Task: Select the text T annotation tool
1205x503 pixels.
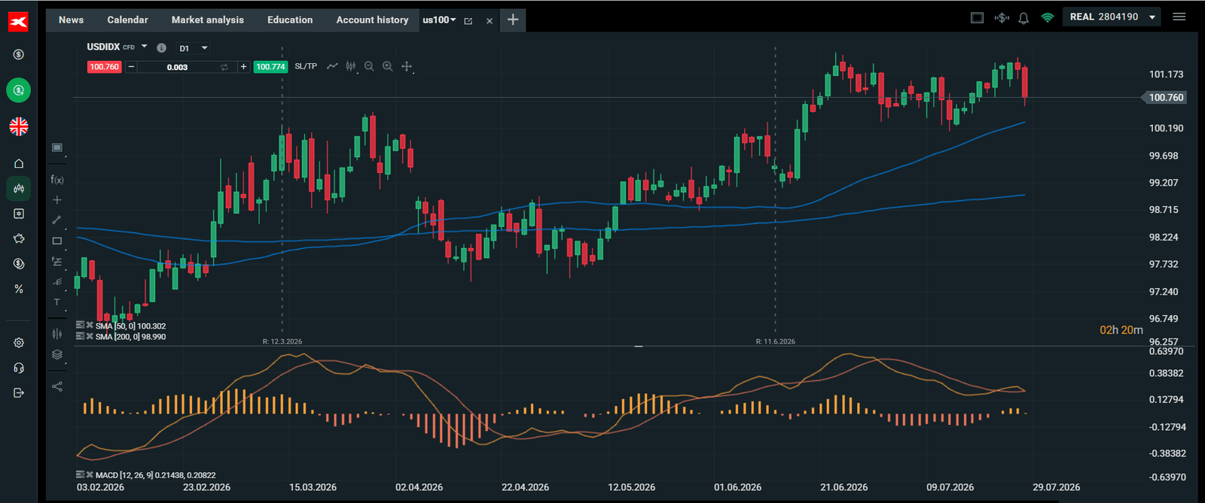Action: (x=57, y=302)
